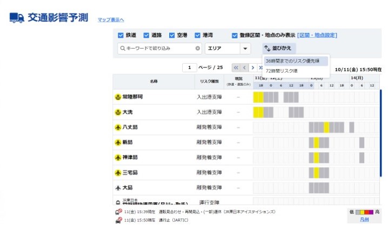The image size is (388, 233).
Task: Click the airplane icon next to 八丈島
Action: coord(118,127)
